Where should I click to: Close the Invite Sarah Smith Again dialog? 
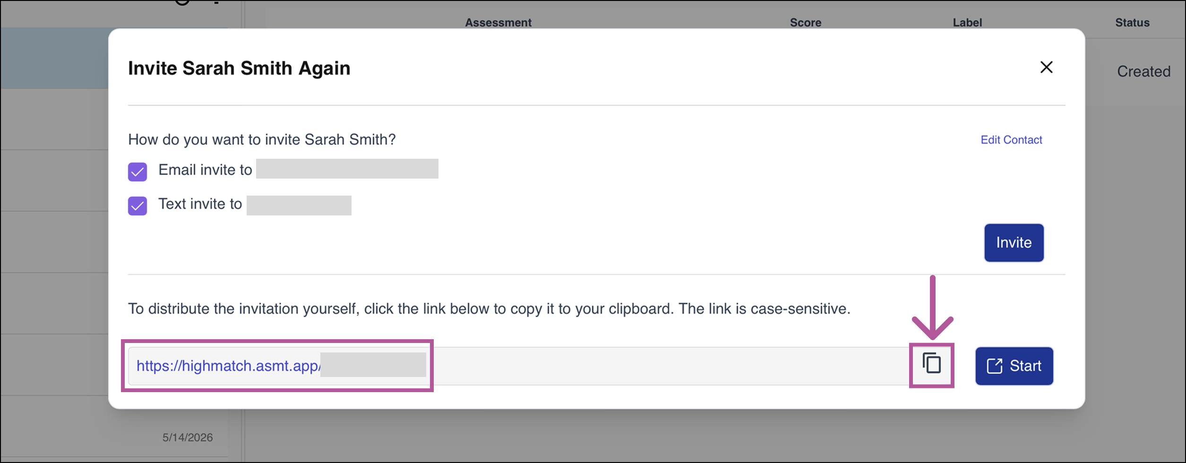tap(1047, 68)
